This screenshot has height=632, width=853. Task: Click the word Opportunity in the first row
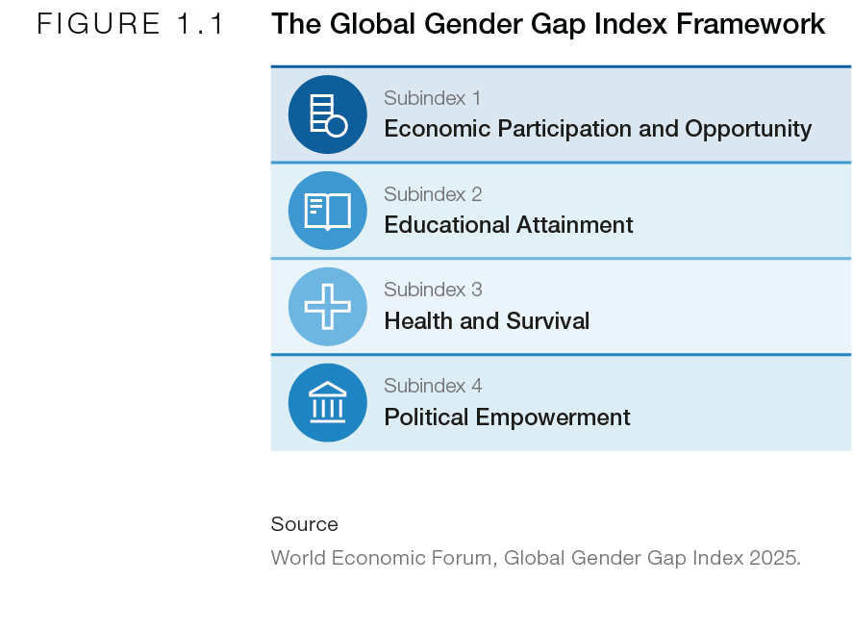[748, 130]
